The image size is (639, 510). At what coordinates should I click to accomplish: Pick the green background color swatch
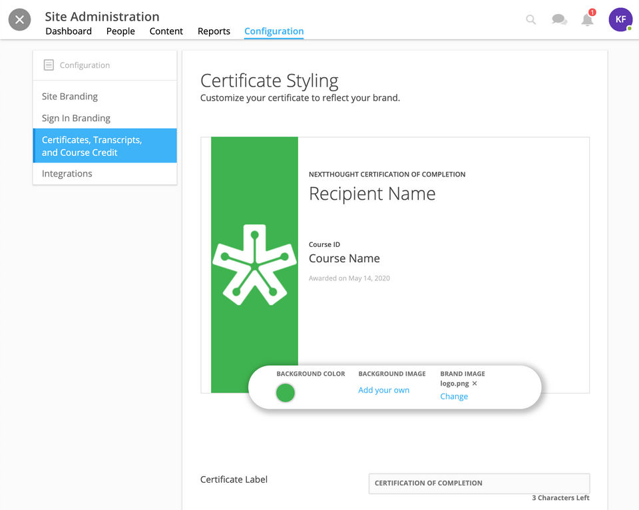point(286,393)
